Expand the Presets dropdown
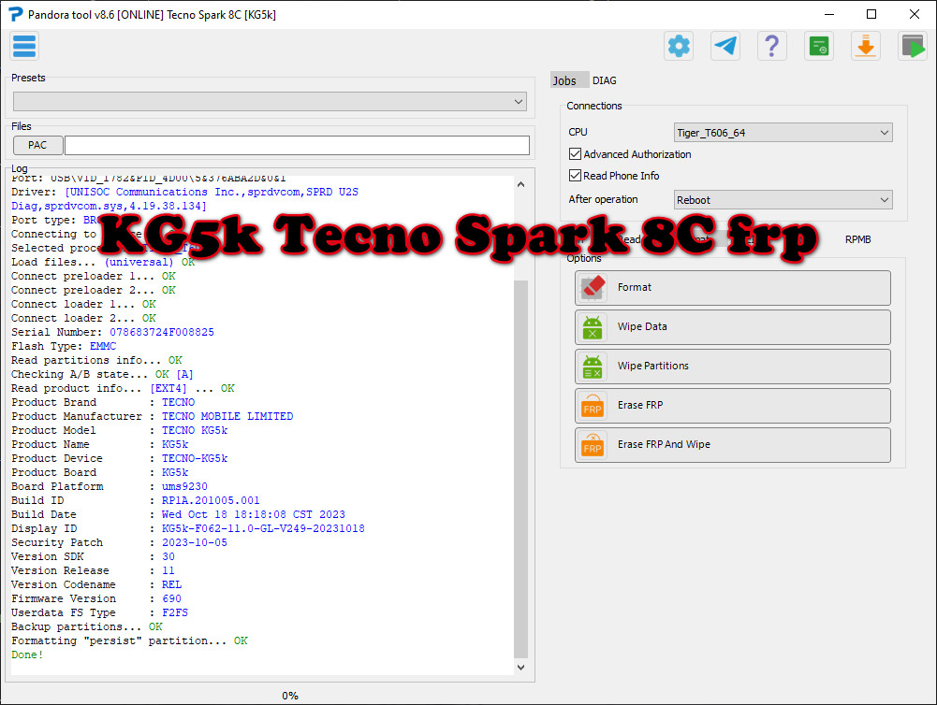The image size is (937, 705). 270,102
